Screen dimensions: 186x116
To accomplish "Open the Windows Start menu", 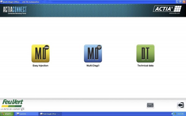I will pyautogui.click(x=7, y=114).
